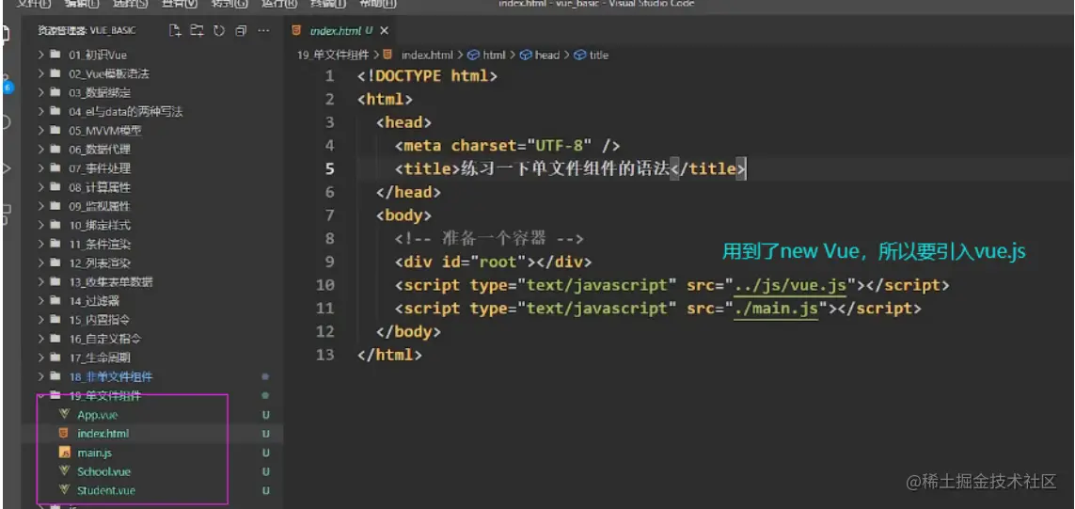Open the 终端(T) menu
The height and width of the screenshot is (509, 1075).
[x=328, y=4]
